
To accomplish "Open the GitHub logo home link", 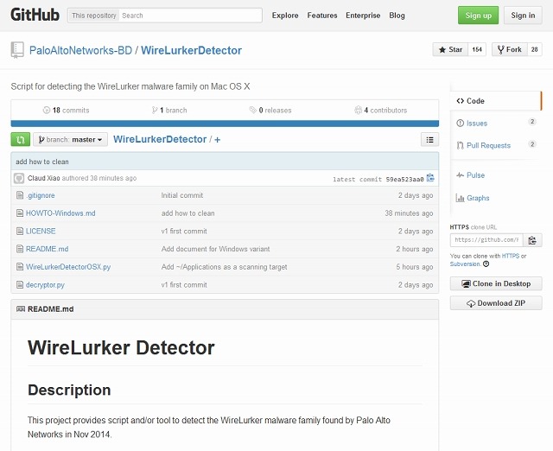I will 35,16.
